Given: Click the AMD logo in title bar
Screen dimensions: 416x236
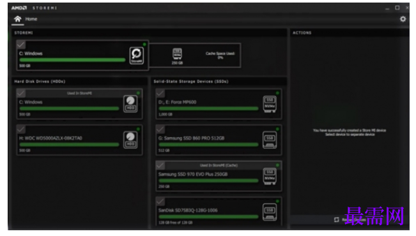Looking at the screenshot, I should (x=19, y=8).
